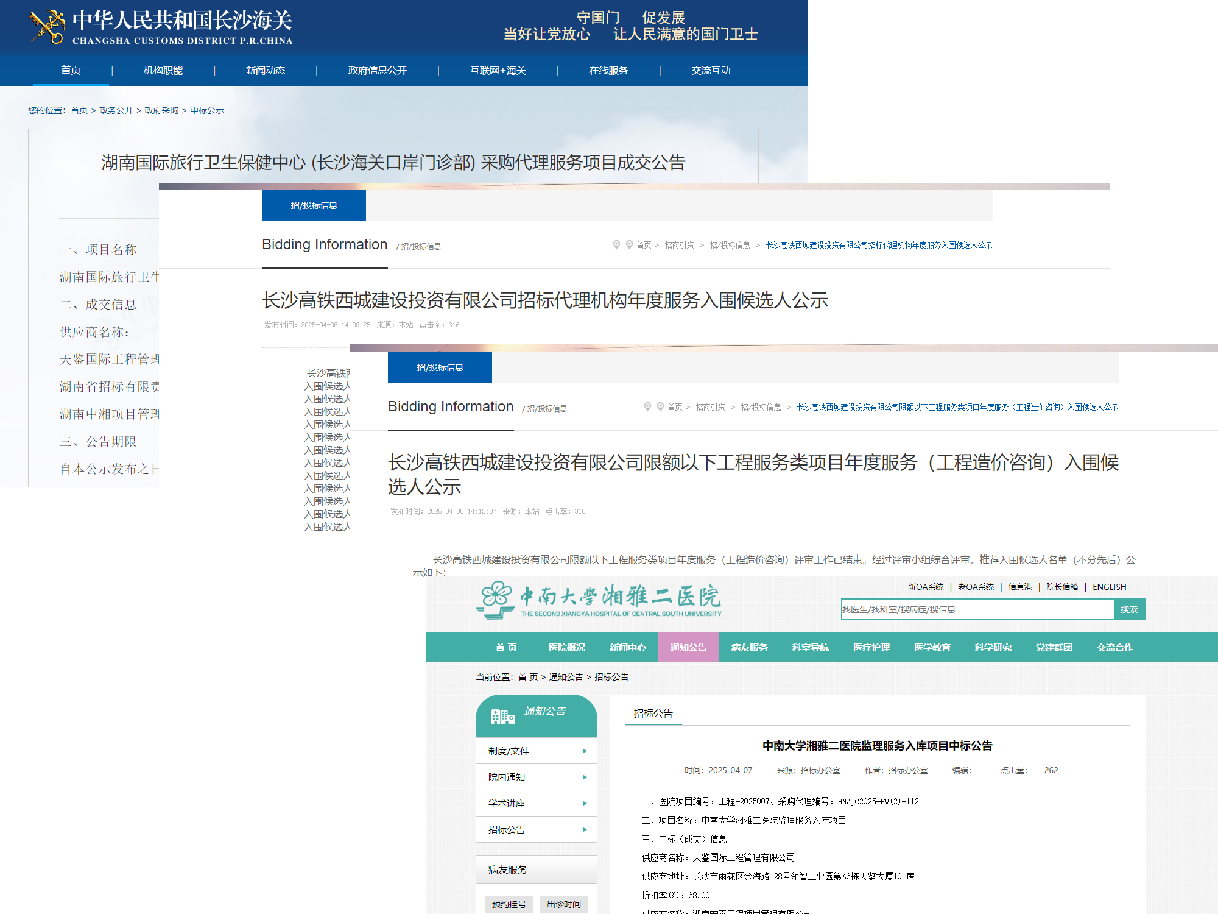
Task: Open 科室导航 in hospital navigation bar
Action: point(811,647)
